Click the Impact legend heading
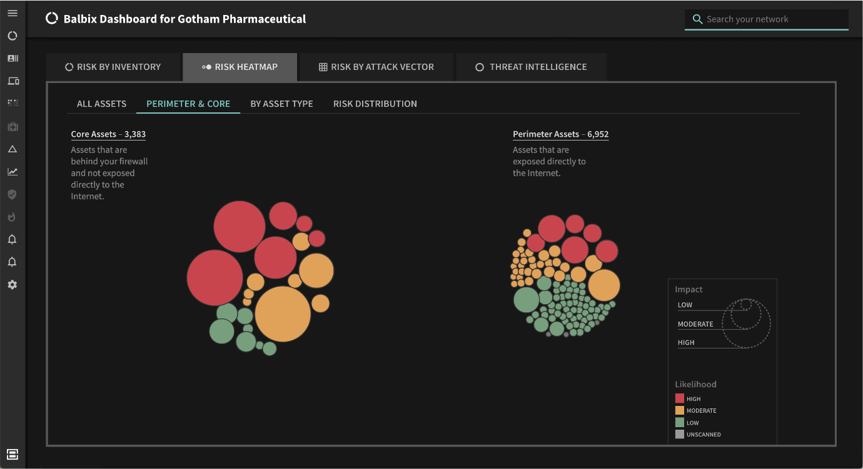This screenshot has height=469, width=863. [689, 290]
